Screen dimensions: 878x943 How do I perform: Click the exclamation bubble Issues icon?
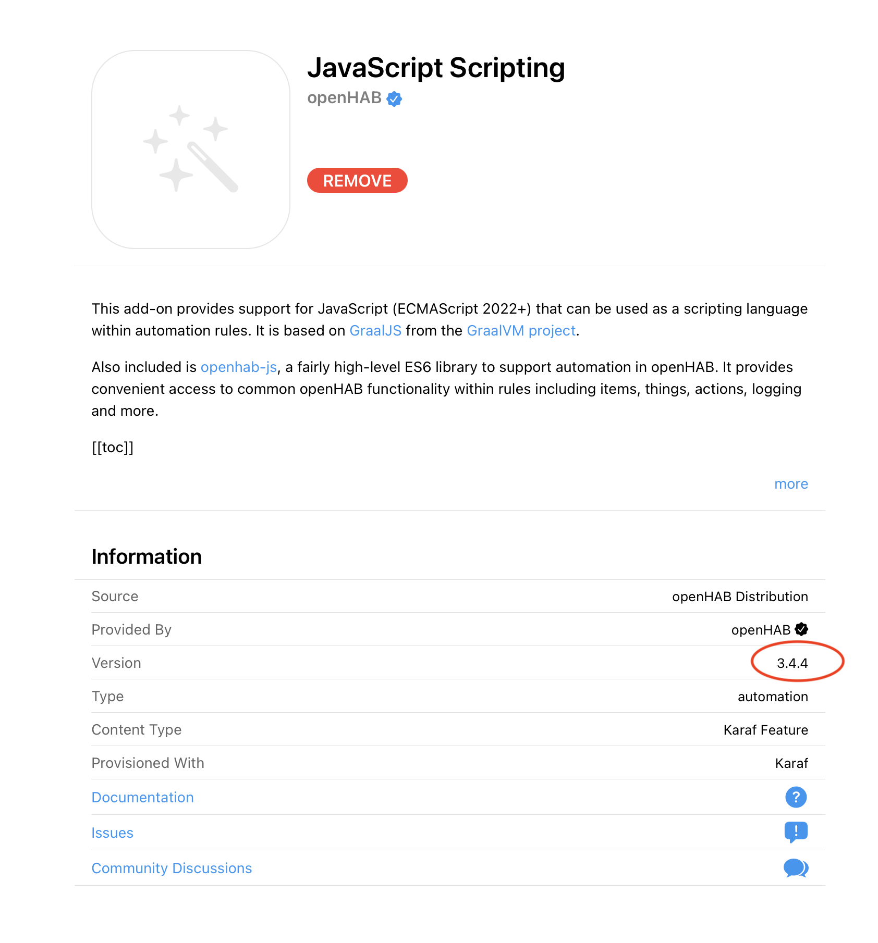pos(796,832)
